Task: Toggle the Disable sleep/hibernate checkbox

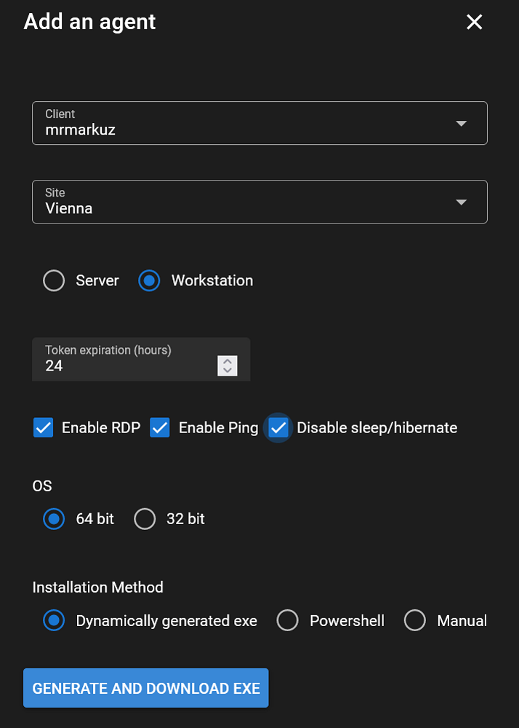Action: point(278,427)
